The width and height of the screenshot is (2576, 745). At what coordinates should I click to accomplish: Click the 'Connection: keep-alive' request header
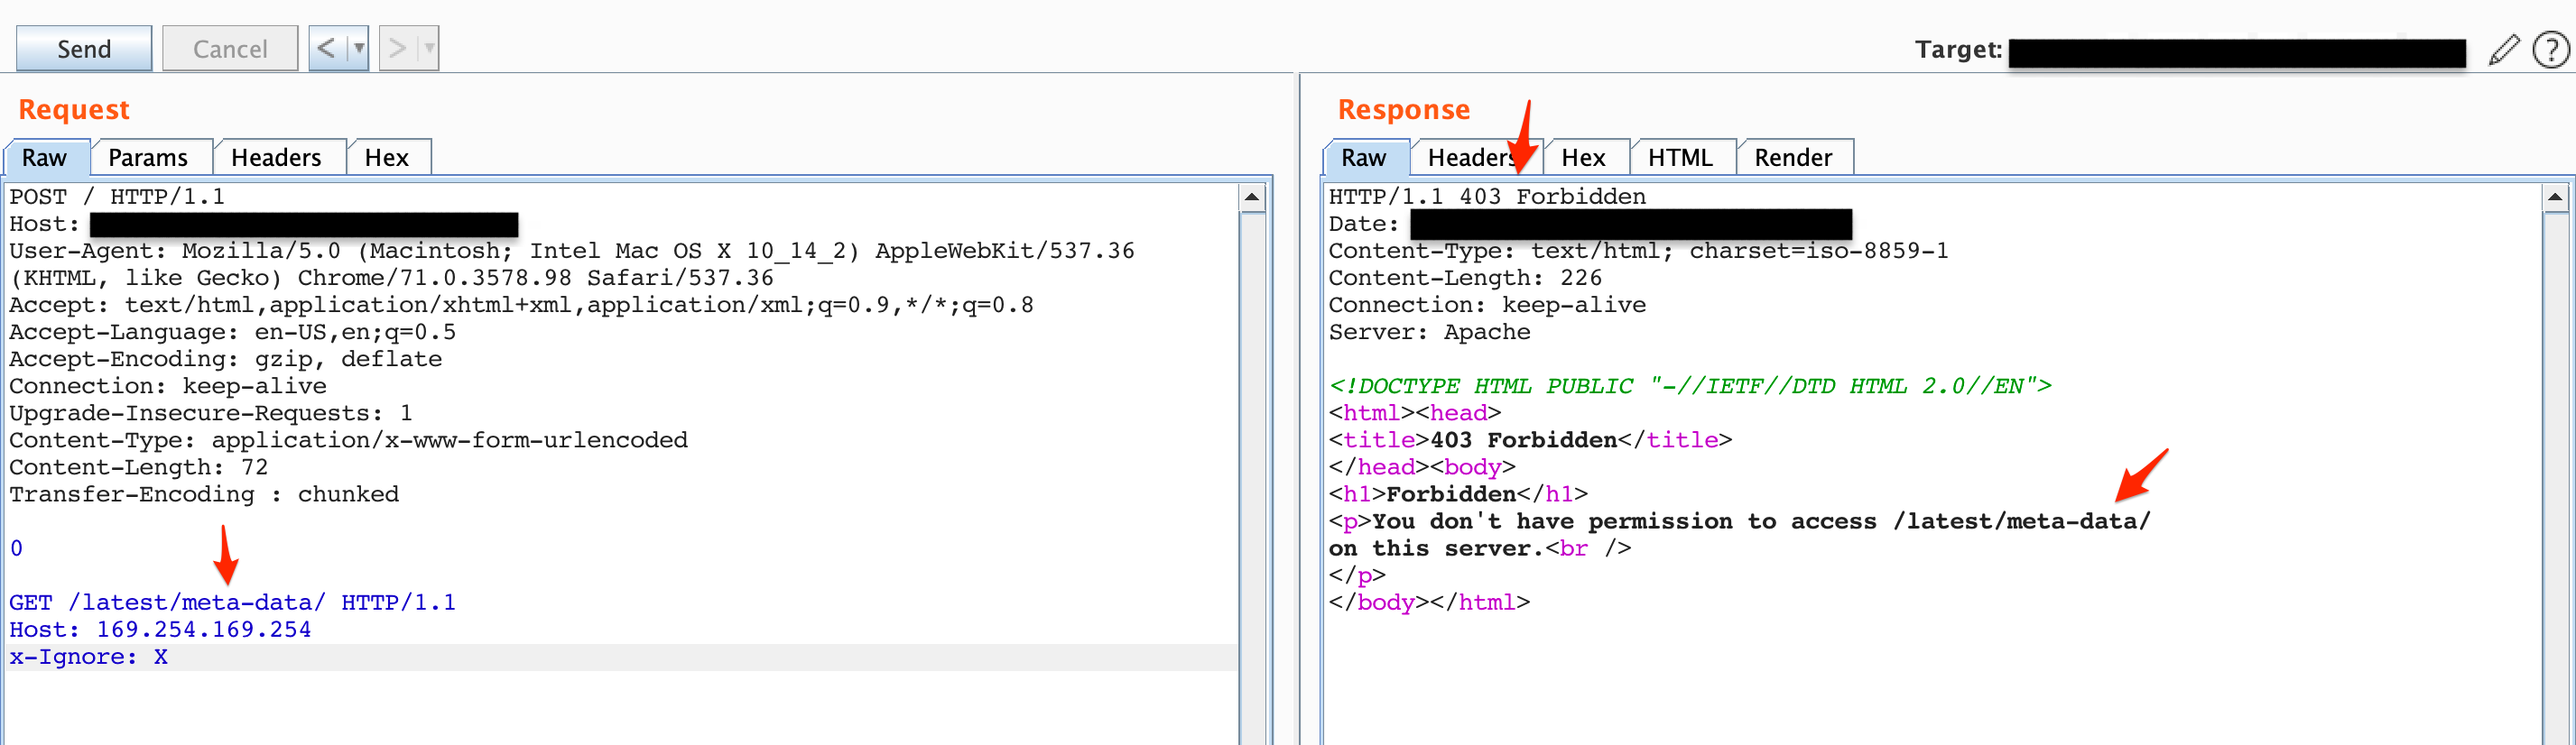(x=168, y=385)
